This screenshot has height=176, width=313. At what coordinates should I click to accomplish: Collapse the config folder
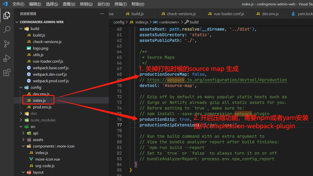tap(21, 87)
